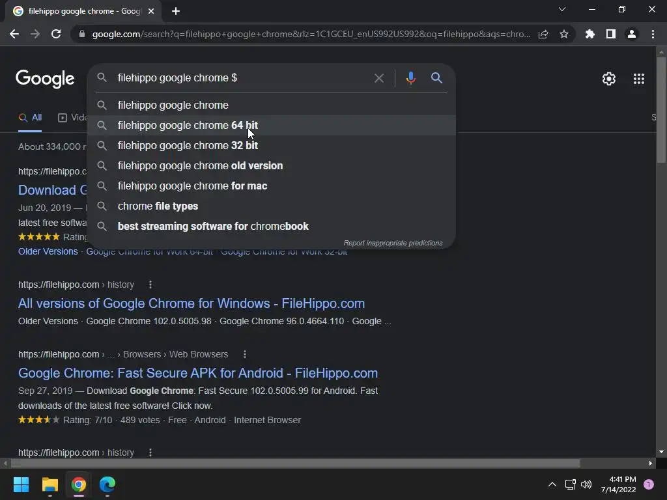This screenshot has width=667, height=500.
Task: Close the filehippo google chrome tab
Action: point(151,11)
